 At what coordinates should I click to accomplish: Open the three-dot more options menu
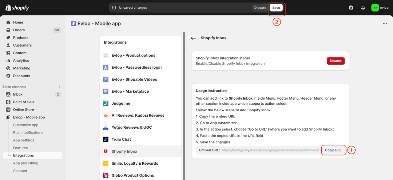[385, 24]
